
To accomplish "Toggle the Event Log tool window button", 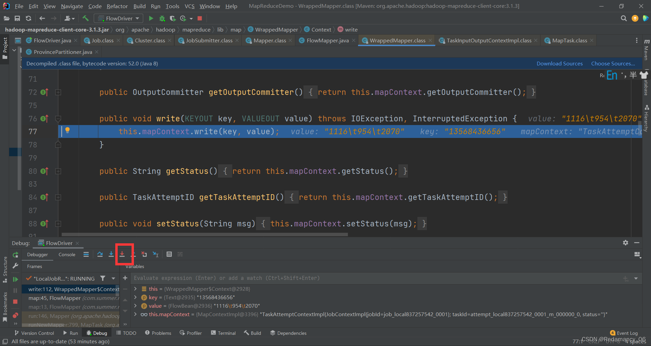I will click(x=624, y=333).
